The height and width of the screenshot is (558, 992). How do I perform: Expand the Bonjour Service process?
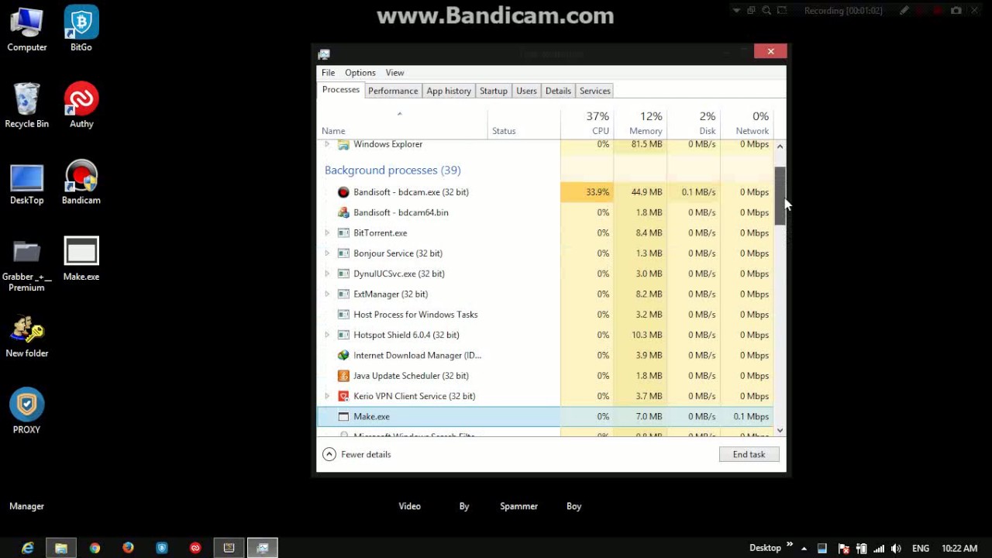click(x=326, y=253)
